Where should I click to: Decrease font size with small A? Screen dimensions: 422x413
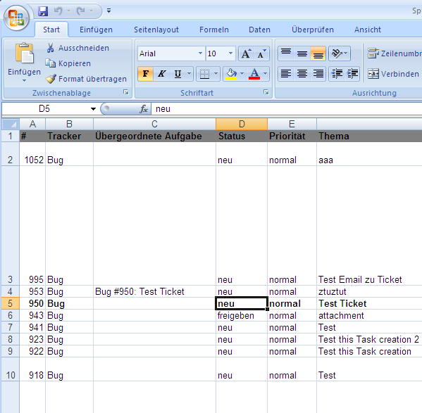[261, 53]
